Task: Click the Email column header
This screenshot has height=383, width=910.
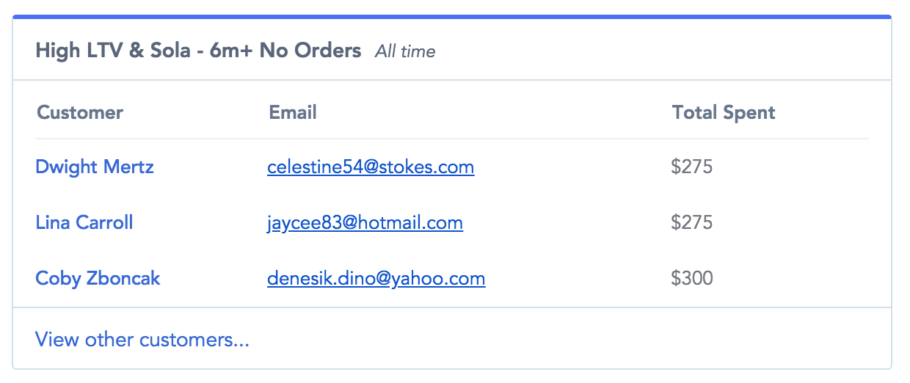Action: point(293,113)
